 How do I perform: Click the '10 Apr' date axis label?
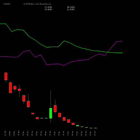pyautogui.click(x=50, y=133)
